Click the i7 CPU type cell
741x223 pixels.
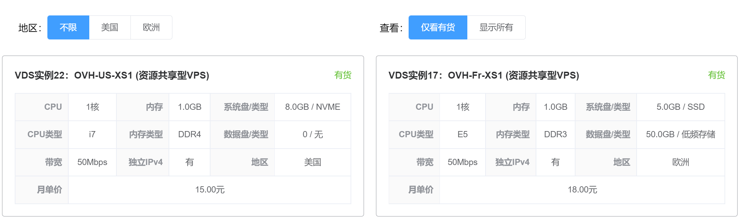[x=92, y=134]
